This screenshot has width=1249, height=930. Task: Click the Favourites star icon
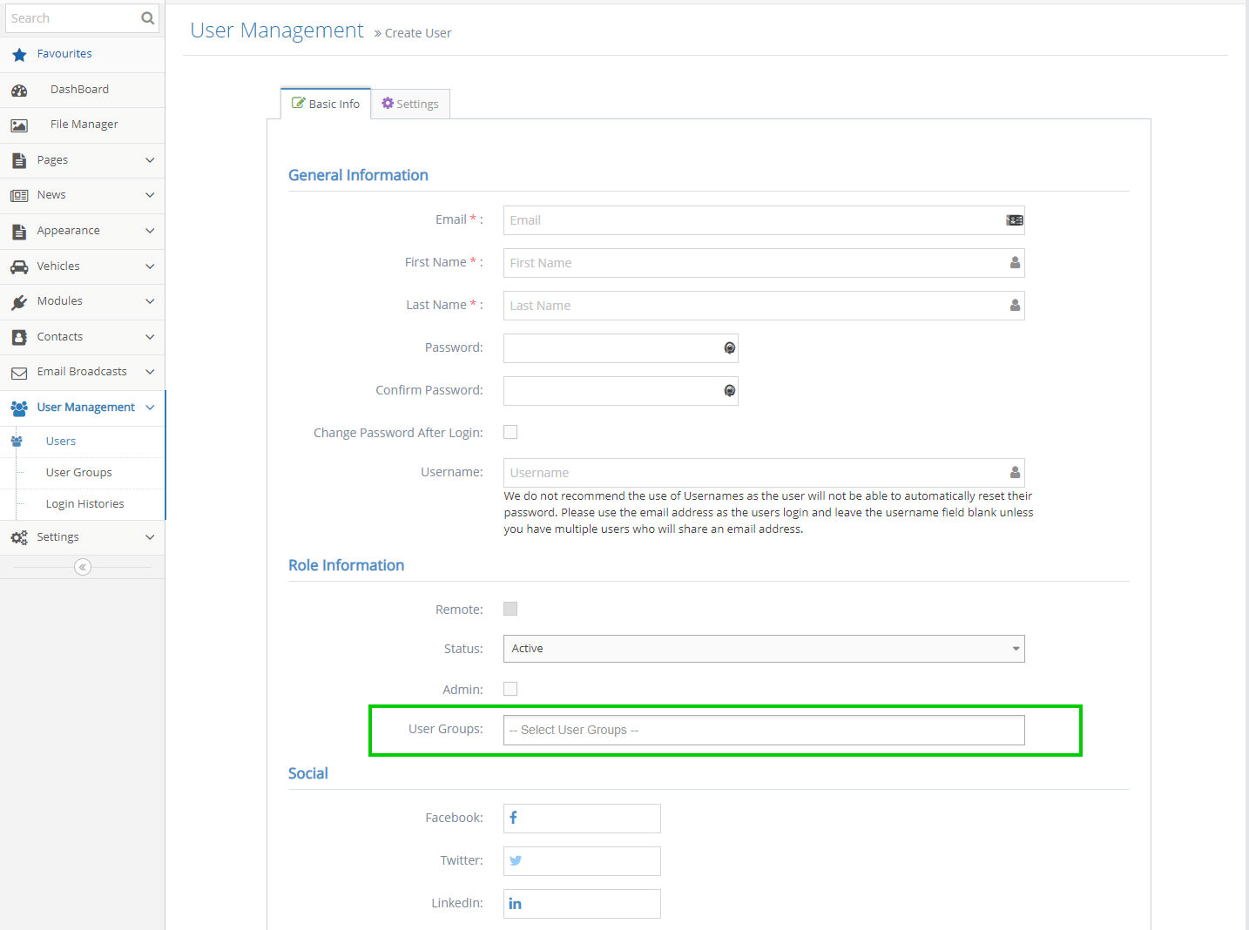pyautogui.click(x=19, y=55)
